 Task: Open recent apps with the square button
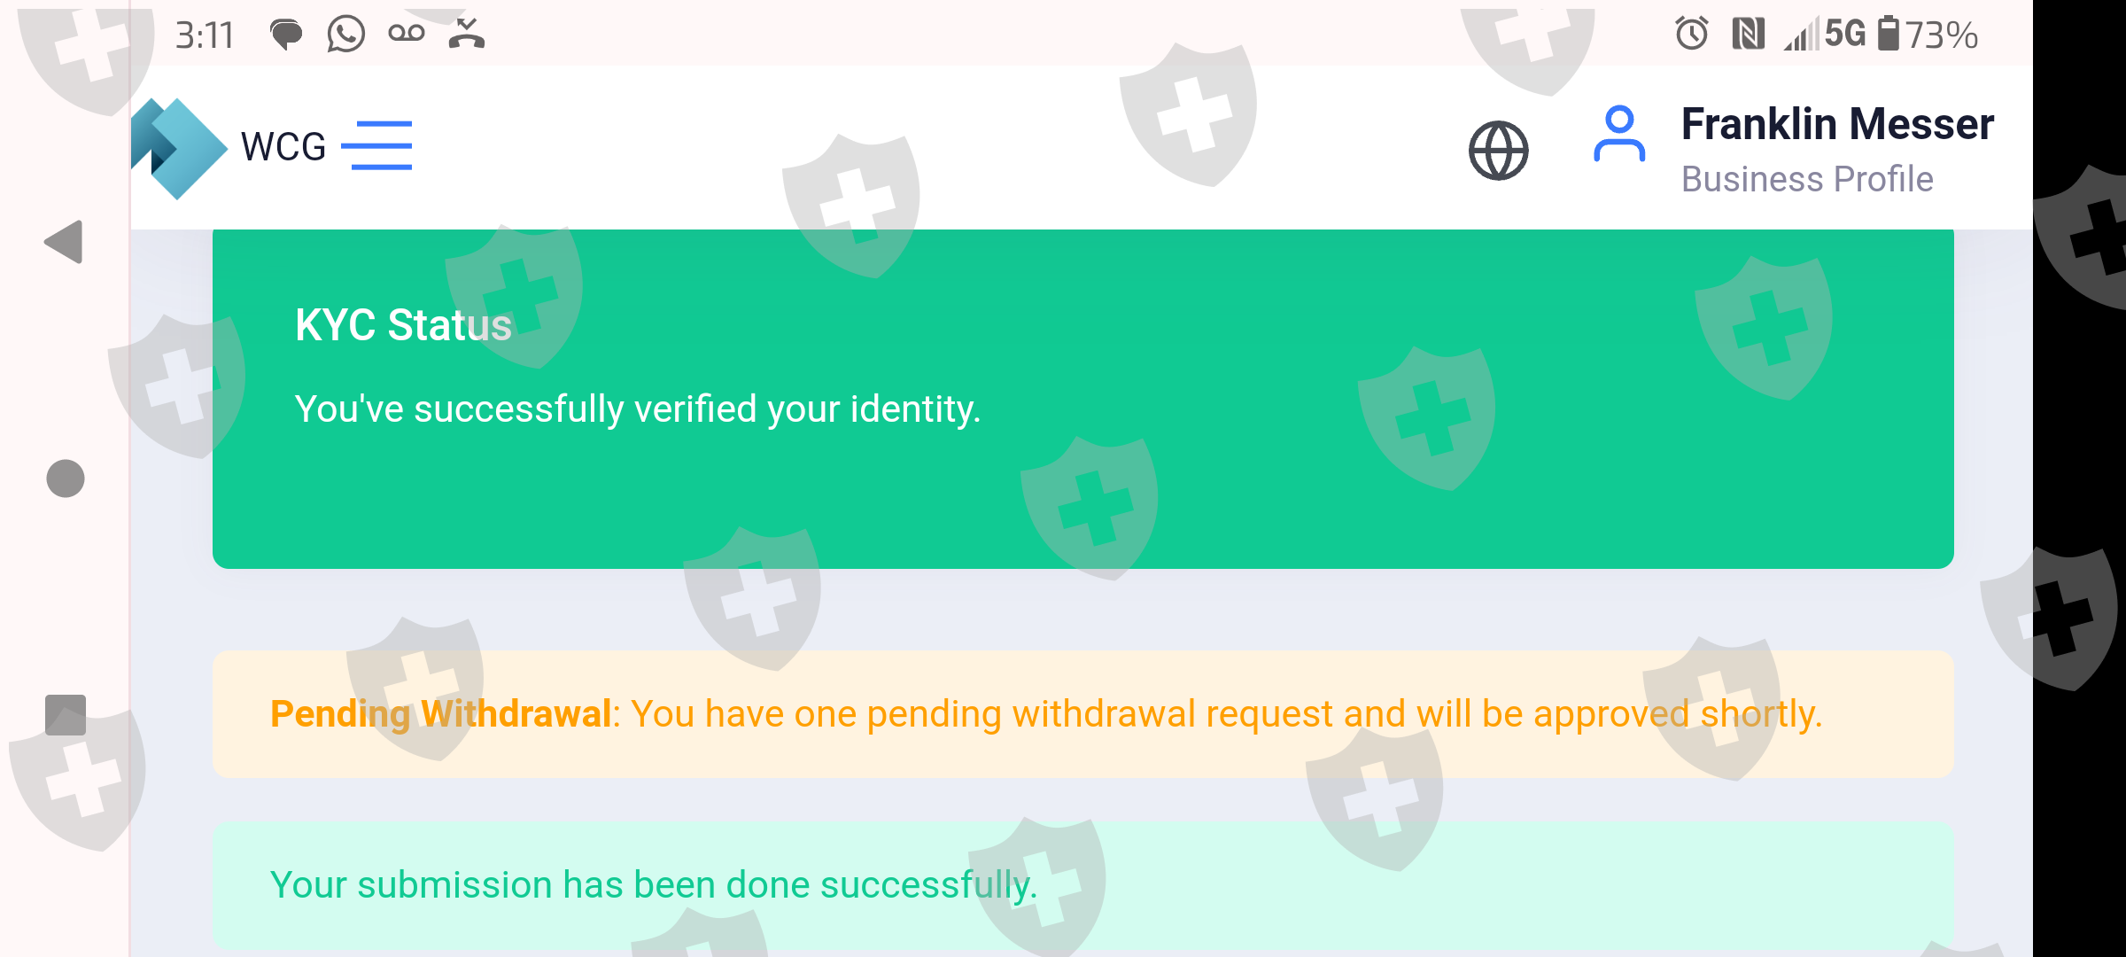[66, 715]
